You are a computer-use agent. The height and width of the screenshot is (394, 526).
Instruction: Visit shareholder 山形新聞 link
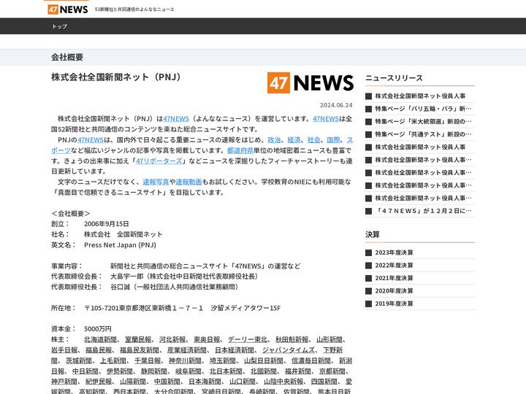[x=329, y=339]
